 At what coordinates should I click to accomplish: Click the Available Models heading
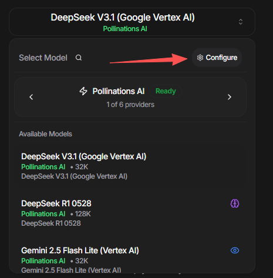[45, 134]
